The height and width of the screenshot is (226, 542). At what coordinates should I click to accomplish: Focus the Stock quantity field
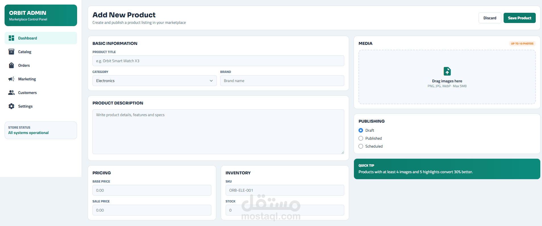(285, 210)
